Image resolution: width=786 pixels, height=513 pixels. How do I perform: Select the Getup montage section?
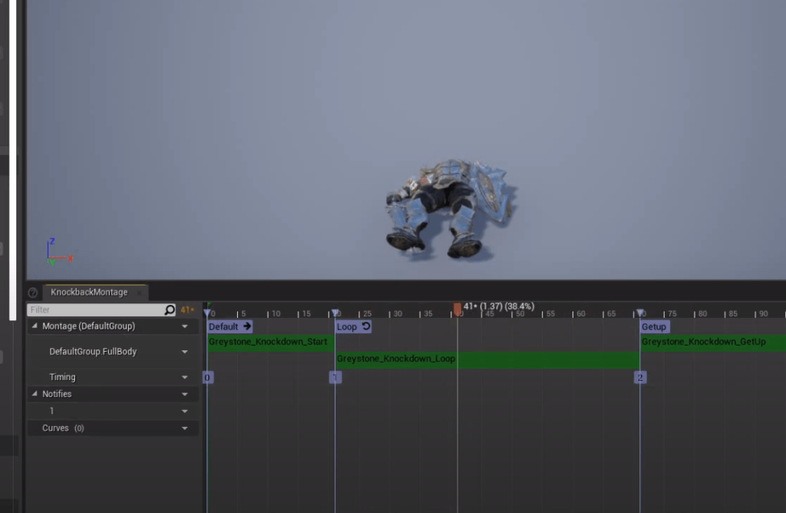pos(655,326)
